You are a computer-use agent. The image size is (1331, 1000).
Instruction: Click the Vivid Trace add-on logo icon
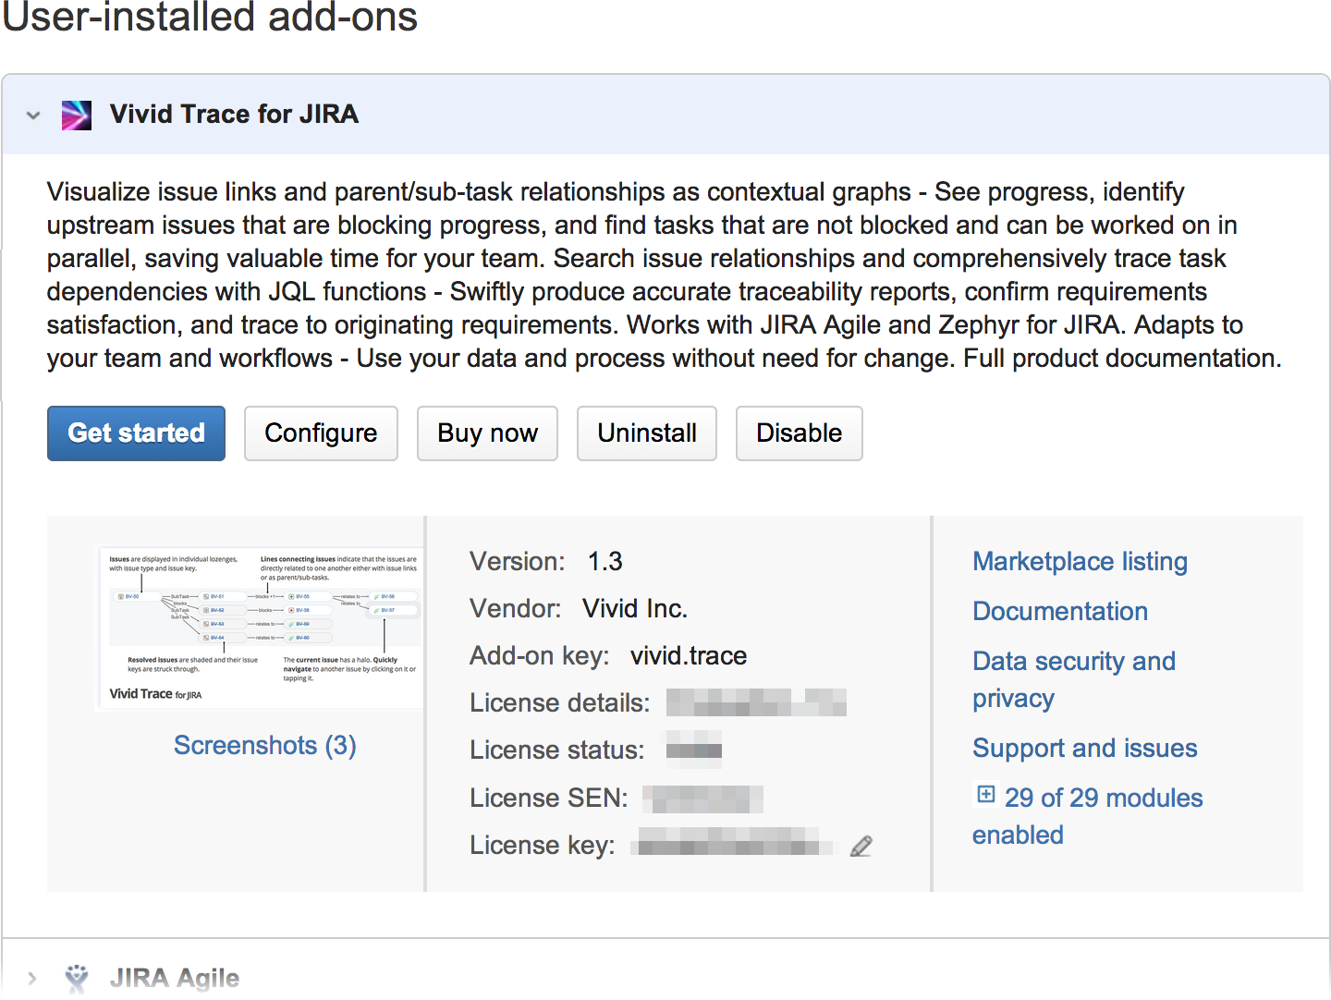77,116
